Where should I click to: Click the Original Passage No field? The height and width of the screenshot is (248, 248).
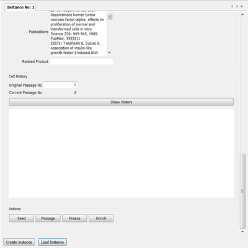pyautogui.click(x=61, y=85)
